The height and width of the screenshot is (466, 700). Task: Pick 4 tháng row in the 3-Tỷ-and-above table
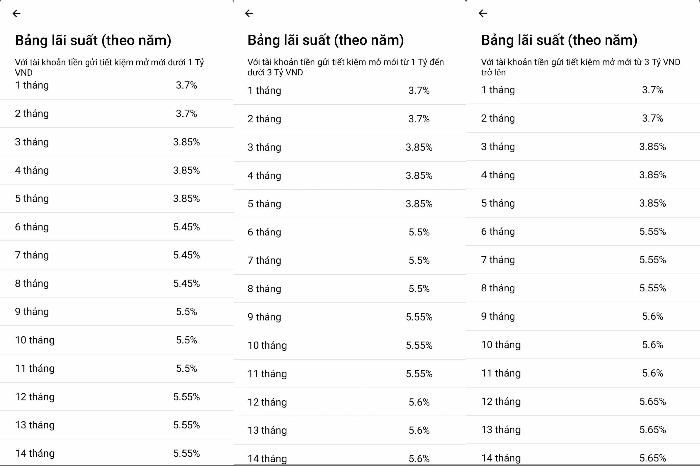(x=583, y=175)
